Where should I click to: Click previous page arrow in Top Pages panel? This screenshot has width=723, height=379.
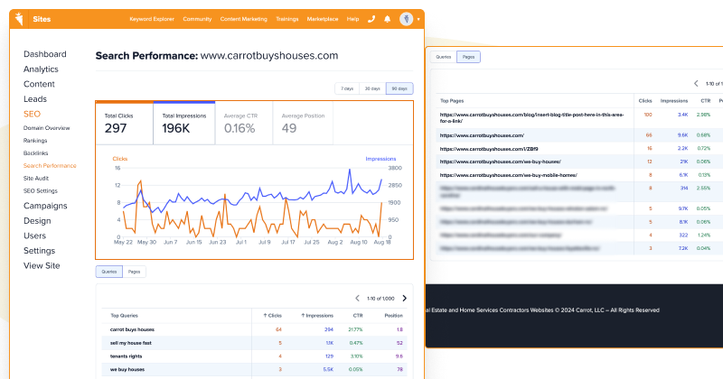(696, 83)
